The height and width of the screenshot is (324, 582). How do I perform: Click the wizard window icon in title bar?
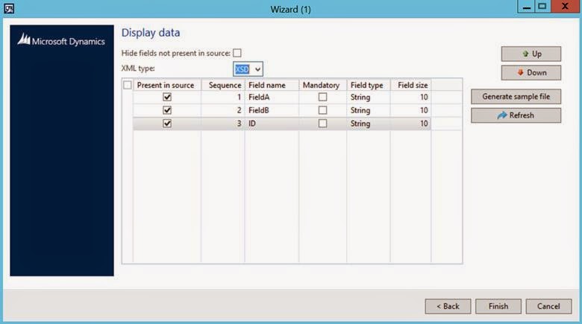[9, 8]
